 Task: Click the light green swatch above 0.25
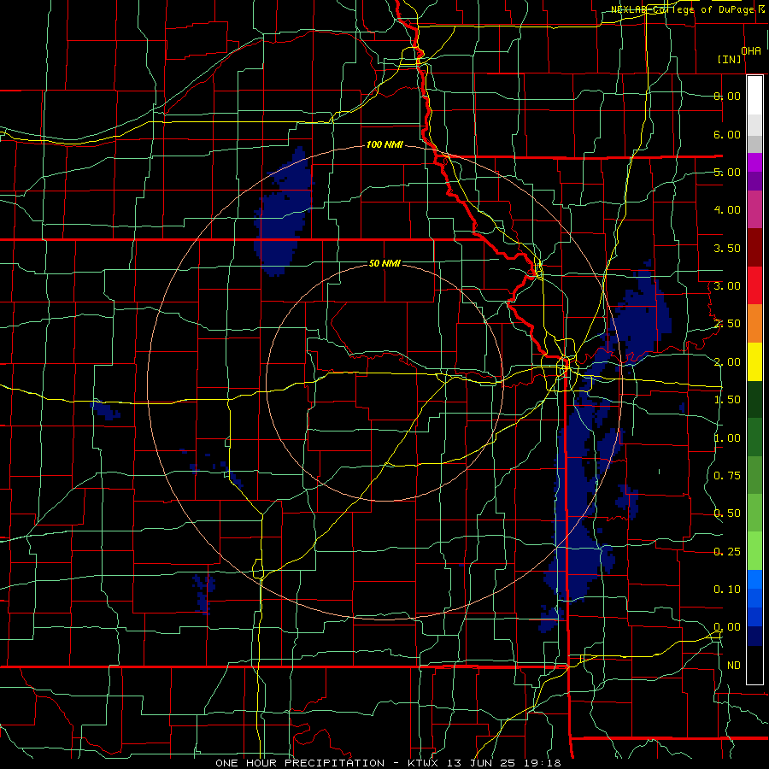point(754,551)
